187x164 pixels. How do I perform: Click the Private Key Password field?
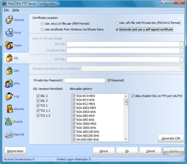coord(84,80)
